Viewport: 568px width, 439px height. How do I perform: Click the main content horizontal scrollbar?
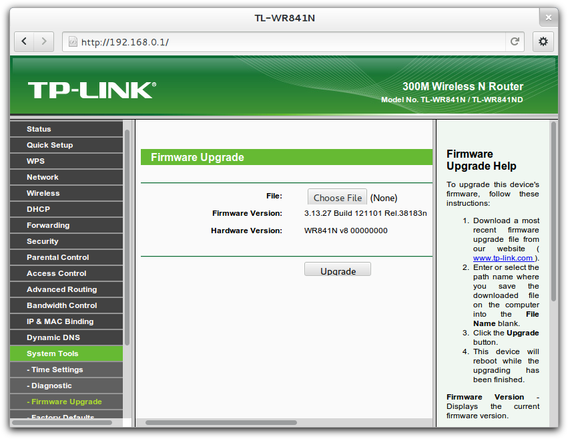tap(221, 423)
